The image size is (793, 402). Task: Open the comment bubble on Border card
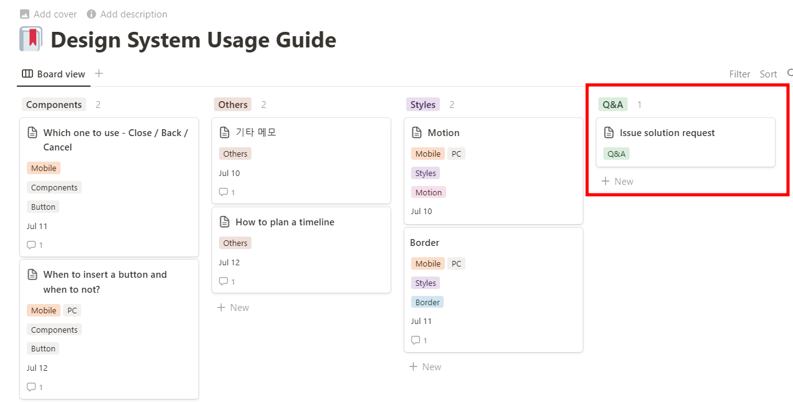[x=419, y=340]
